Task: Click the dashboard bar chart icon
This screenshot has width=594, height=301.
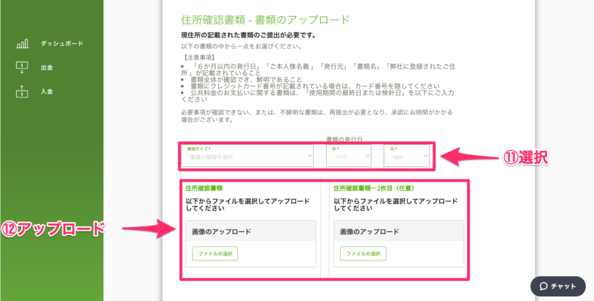Action: (22, 44)
